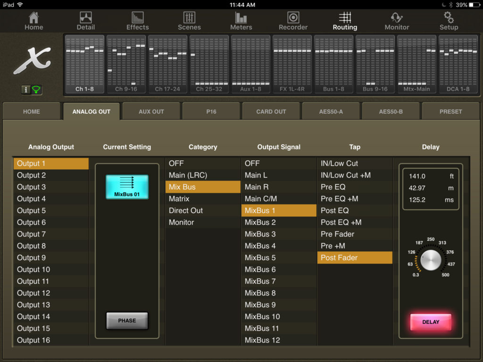Screen dimensions: 483x362
Task: Select Post Fader as the tap point
Action: pyautogui.click(x=355, y=257)
